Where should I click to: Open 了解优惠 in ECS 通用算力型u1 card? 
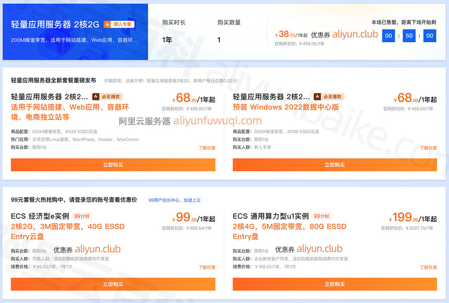(x=428, y=267)
